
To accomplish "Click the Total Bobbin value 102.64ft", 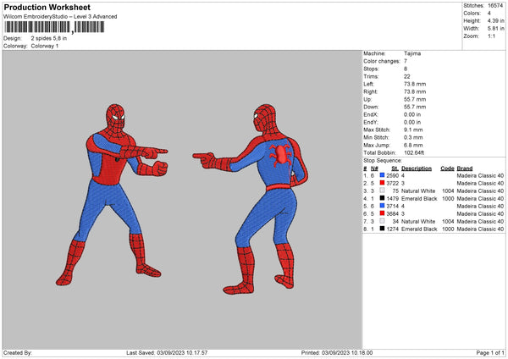I will tap(414, 152).
